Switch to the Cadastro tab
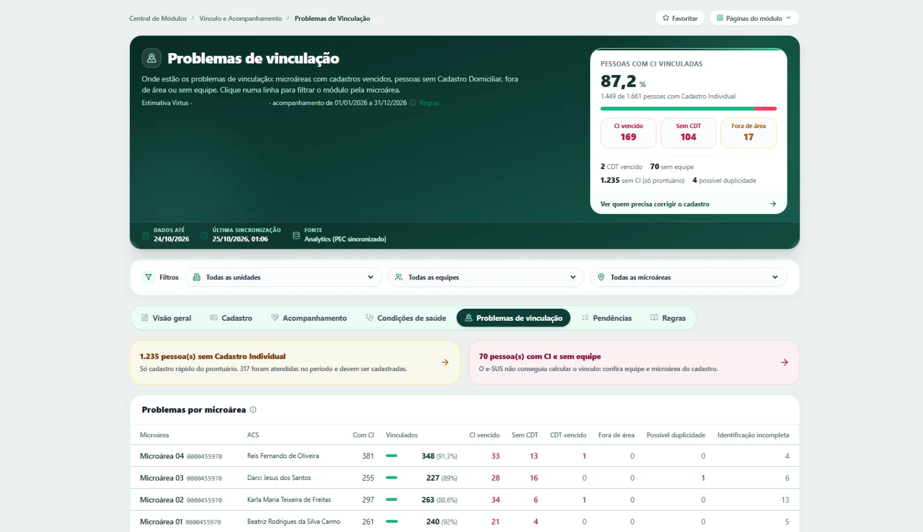Screen dimensions: 923x532 (231, 318)
